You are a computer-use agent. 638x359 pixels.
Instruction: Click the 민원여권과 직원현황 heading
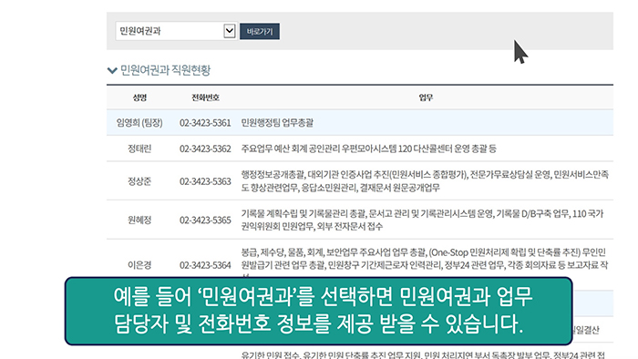[x=165, y=70]
